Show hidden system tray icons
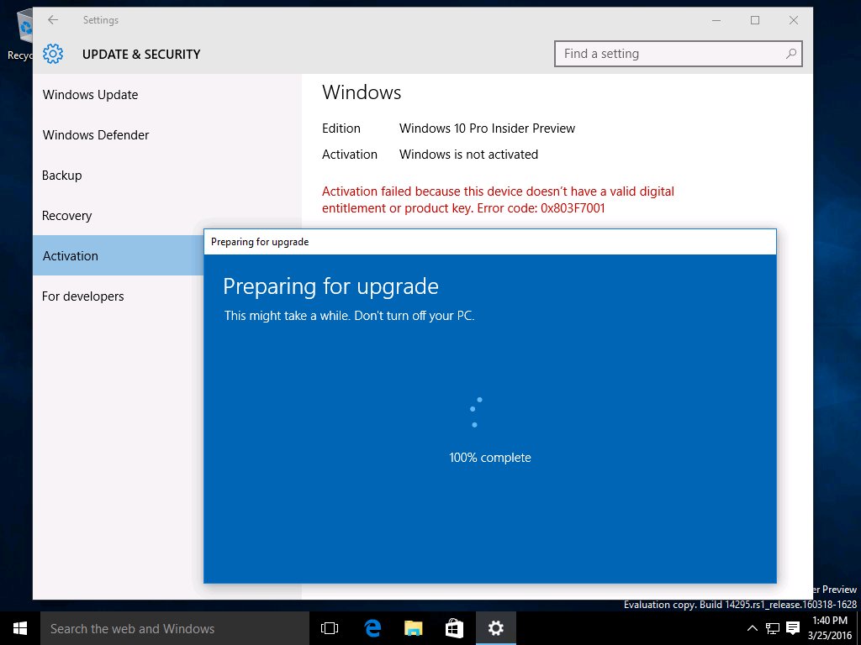This screenshot has height=645, width=861. (753, 628)
